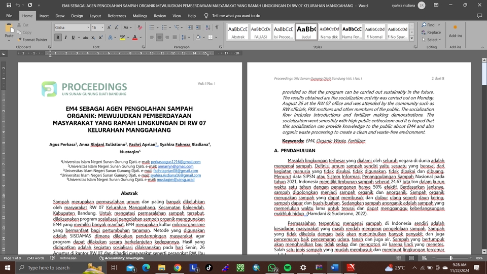Open the Layout ribbon tab
487x274 pixels.
coord(95,16)
